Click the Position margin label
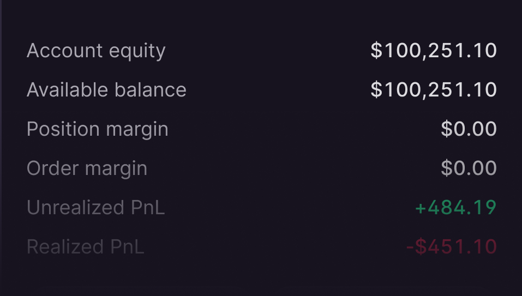Viewport: 522px width, 296px height. point(98,129)
